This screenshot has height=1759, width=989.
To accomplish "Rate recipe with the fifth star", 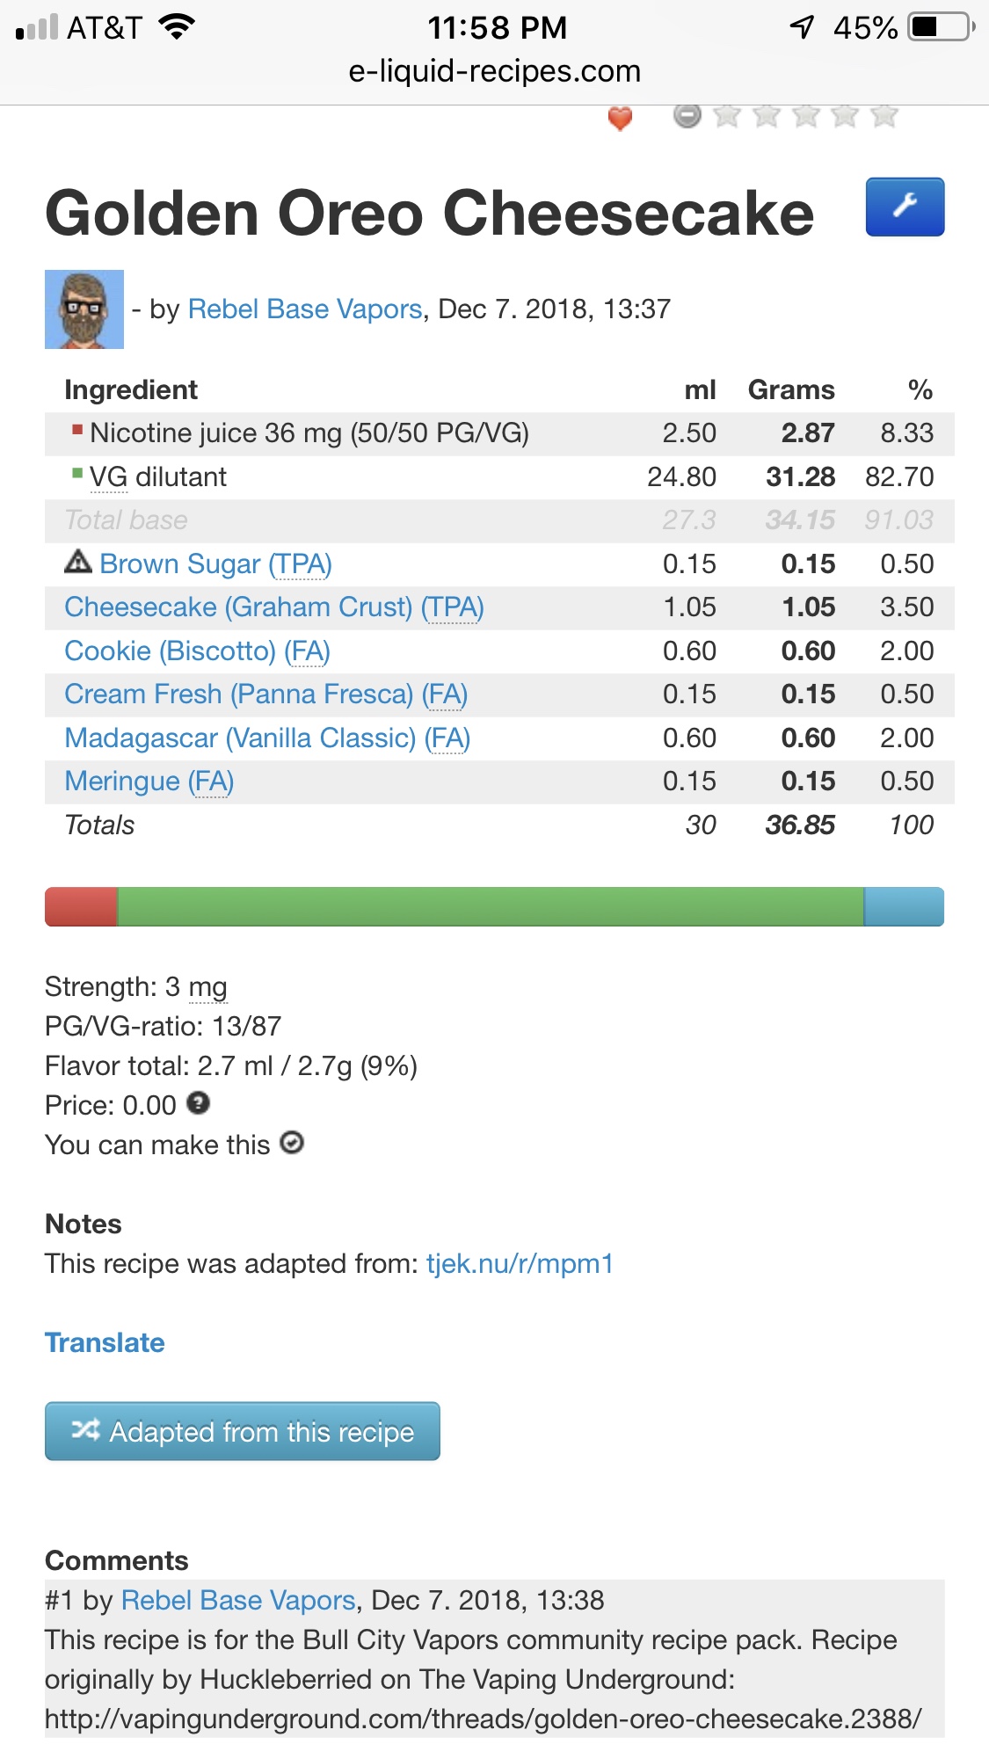I will 884,115.
